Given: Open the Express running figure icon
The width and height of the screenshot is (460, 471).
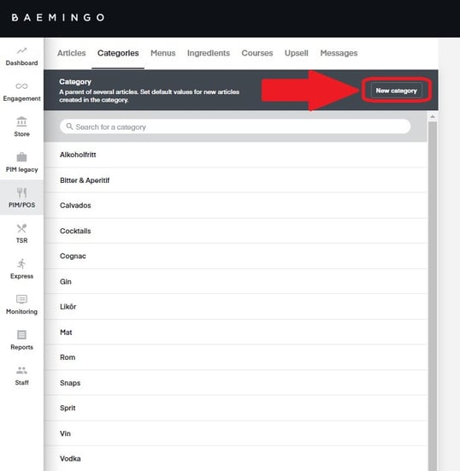Looking at the screenshot, I should [x=21, y=264].
